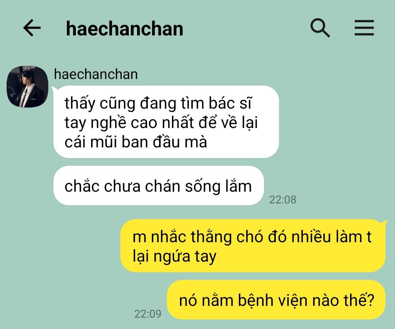The width and height of the screenshot is (395, 329).
Task: Click the question mark ending last message
Action: click(x=371, y=299)
